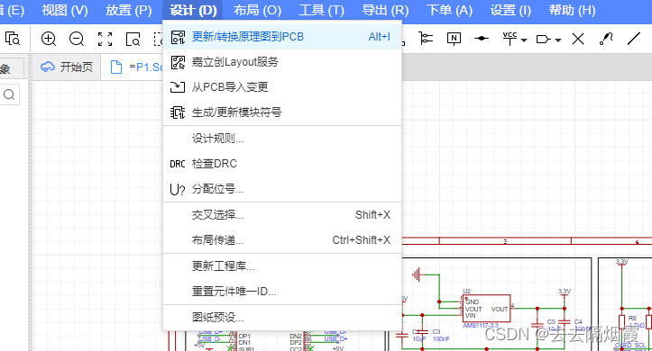The image size is (652, 351).
Task: Choose 重置元件唯一ID... entry
Action: 282,292
